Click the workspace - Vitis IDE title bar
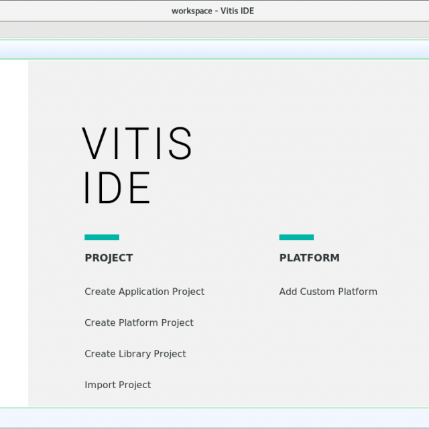Screen dimensions: 429x429 pyautogui.click(x=213, y=11)
